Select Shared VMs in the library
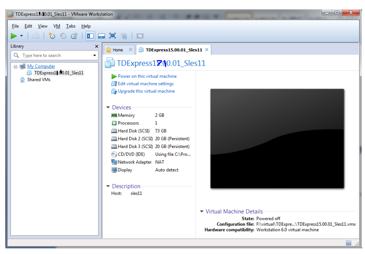This screenshot has width=365, height=254. pos(38,80)
